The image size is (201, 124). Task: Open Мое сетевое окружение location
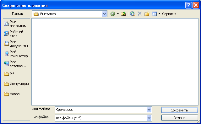point(16,64)
